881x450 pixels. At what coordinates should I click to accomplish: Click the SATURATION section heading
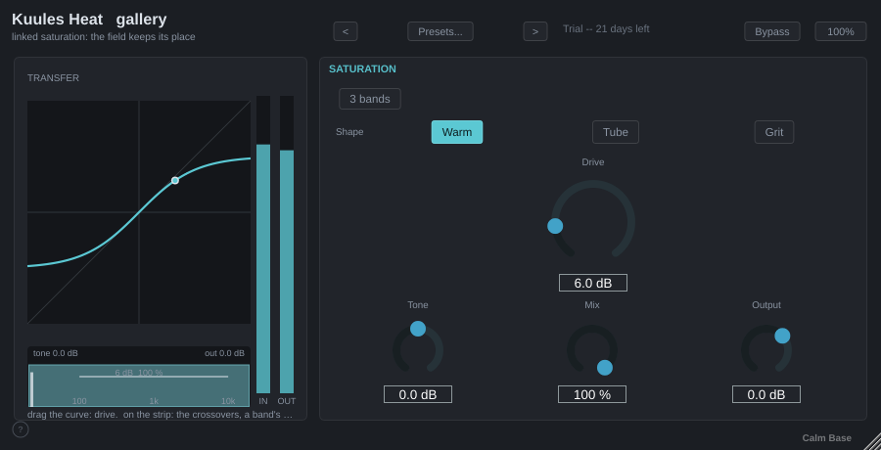362,69
